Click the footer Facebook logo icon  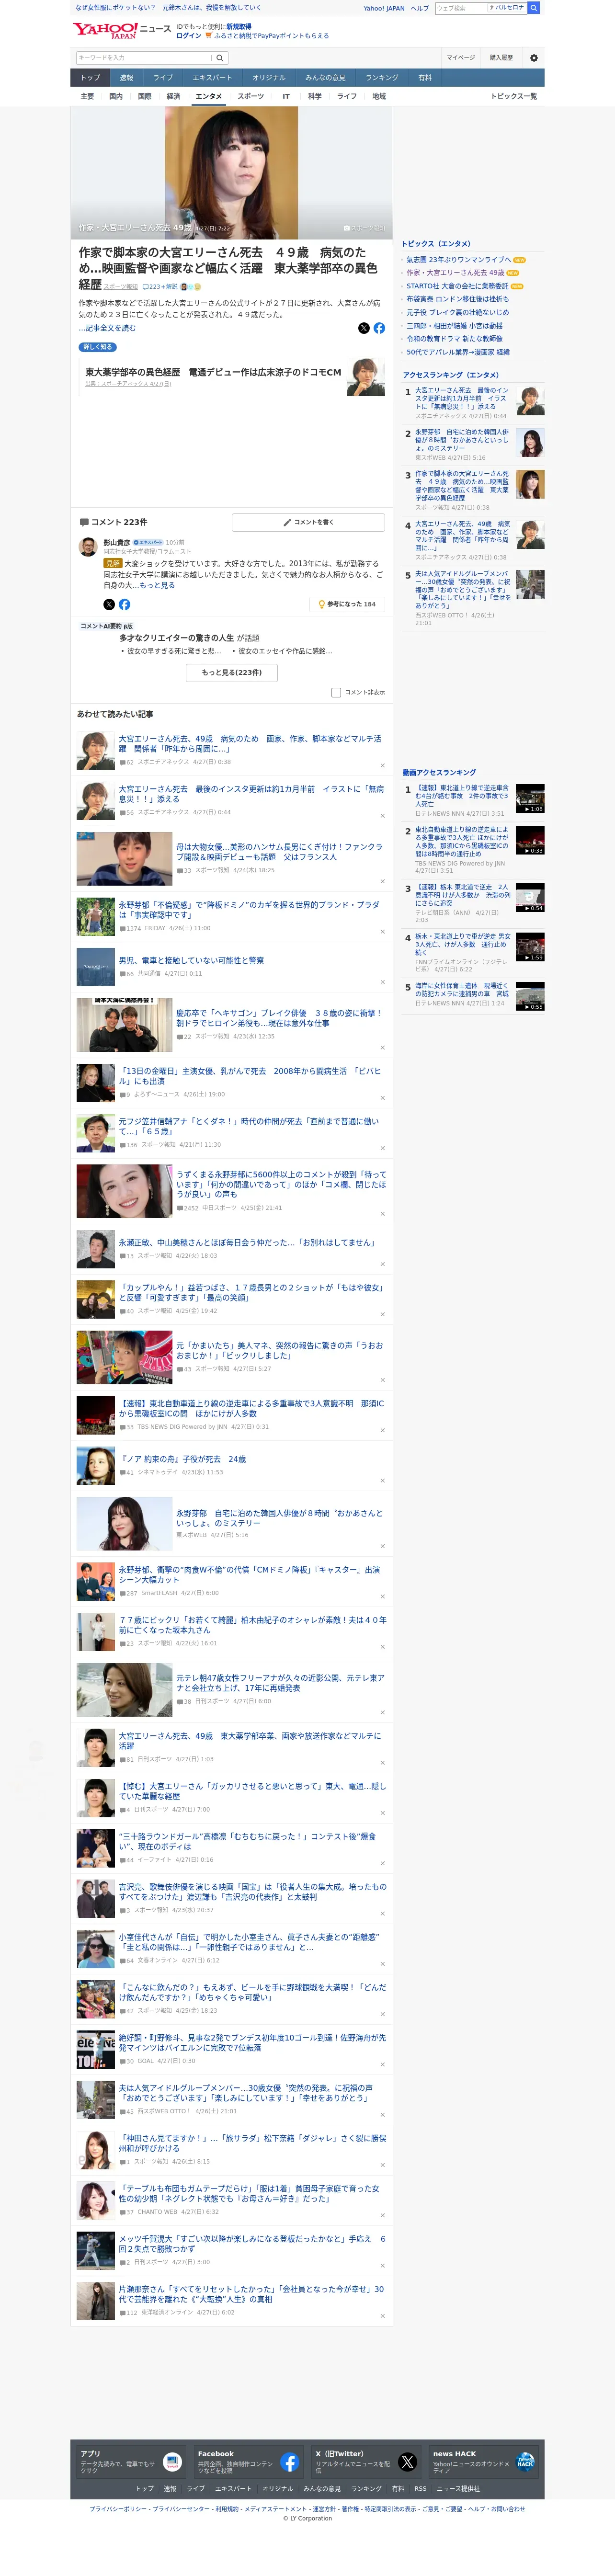(289, 2461)
